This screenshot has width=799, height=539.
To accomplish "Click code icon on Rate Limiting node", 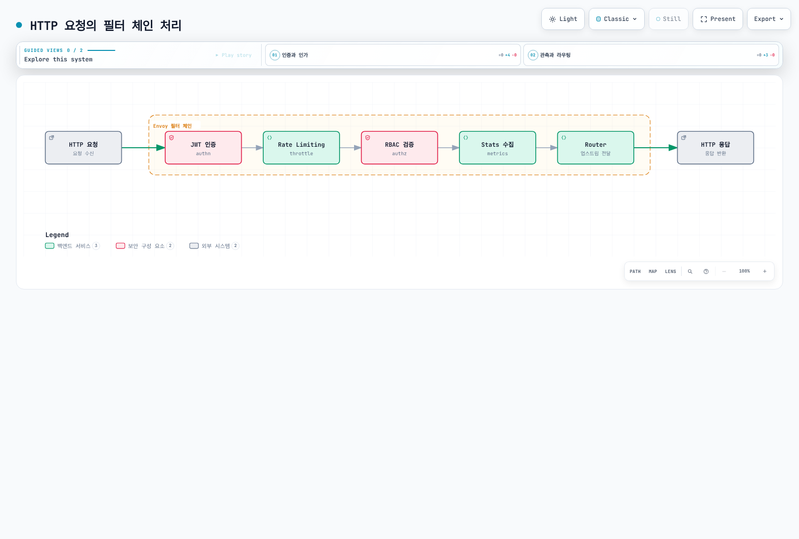I will (269, 138).
